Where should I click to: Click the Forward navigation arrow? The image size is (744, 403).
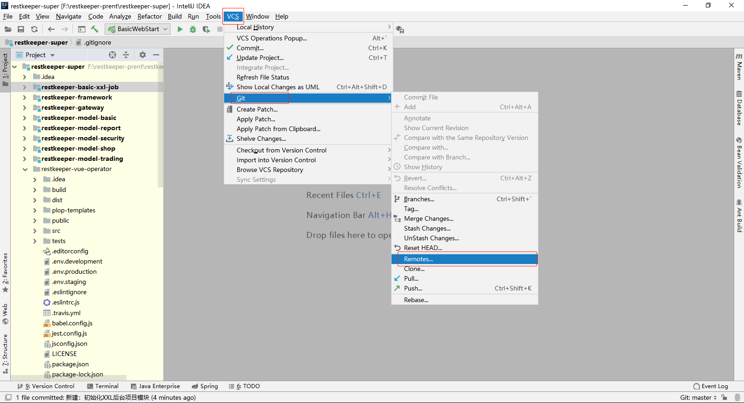(65, 29)
